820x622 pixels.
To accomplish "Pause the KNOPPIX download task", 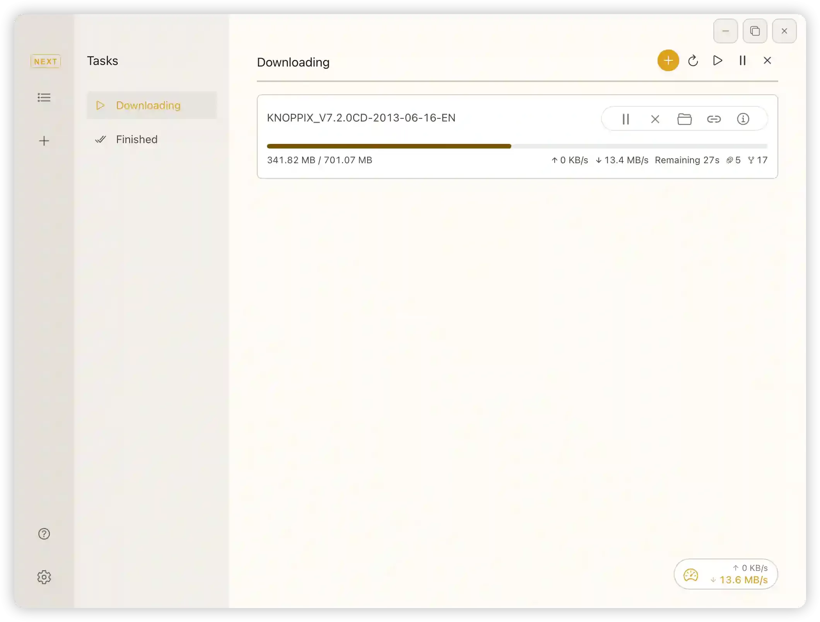I will click(x=625, y=119).
